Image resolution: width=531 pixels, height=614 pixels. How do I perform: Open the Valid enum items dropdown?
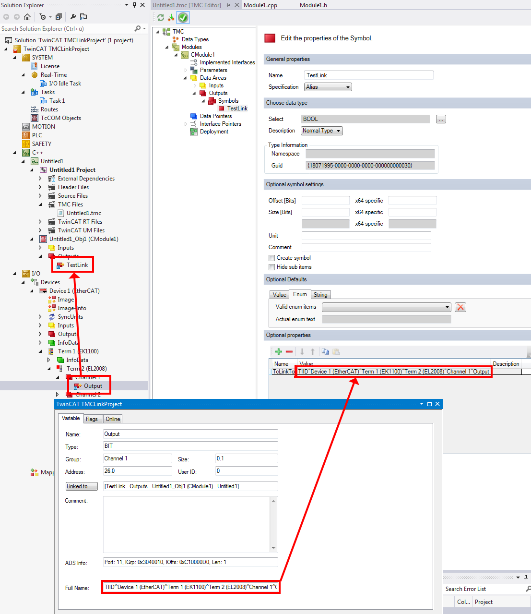[x=387, y=307]
